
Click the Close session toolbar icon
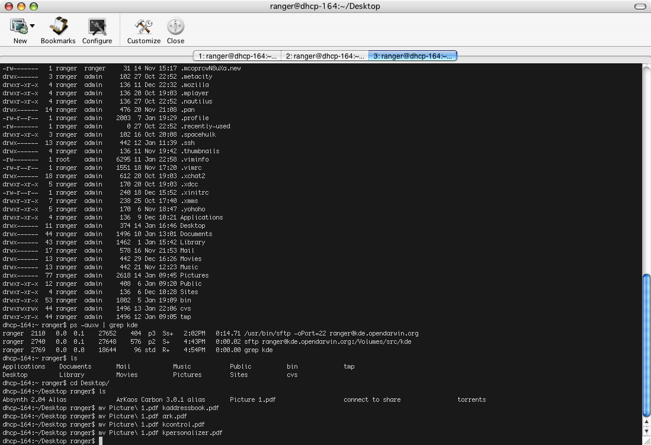point(175,26)
